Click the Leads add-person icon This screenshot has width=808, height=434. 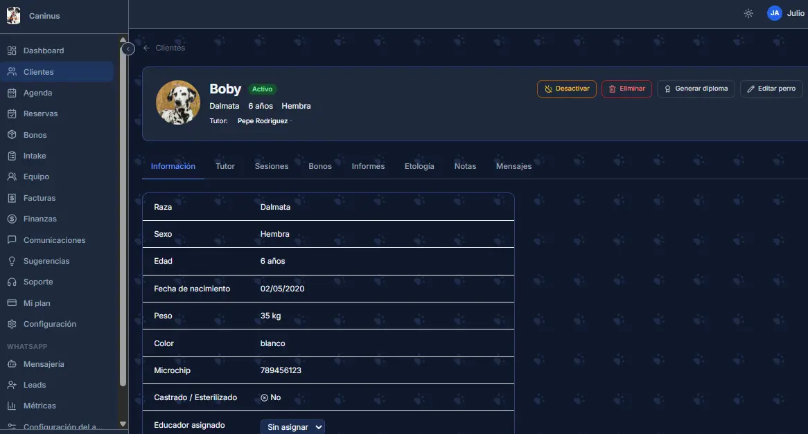[12, 385]
